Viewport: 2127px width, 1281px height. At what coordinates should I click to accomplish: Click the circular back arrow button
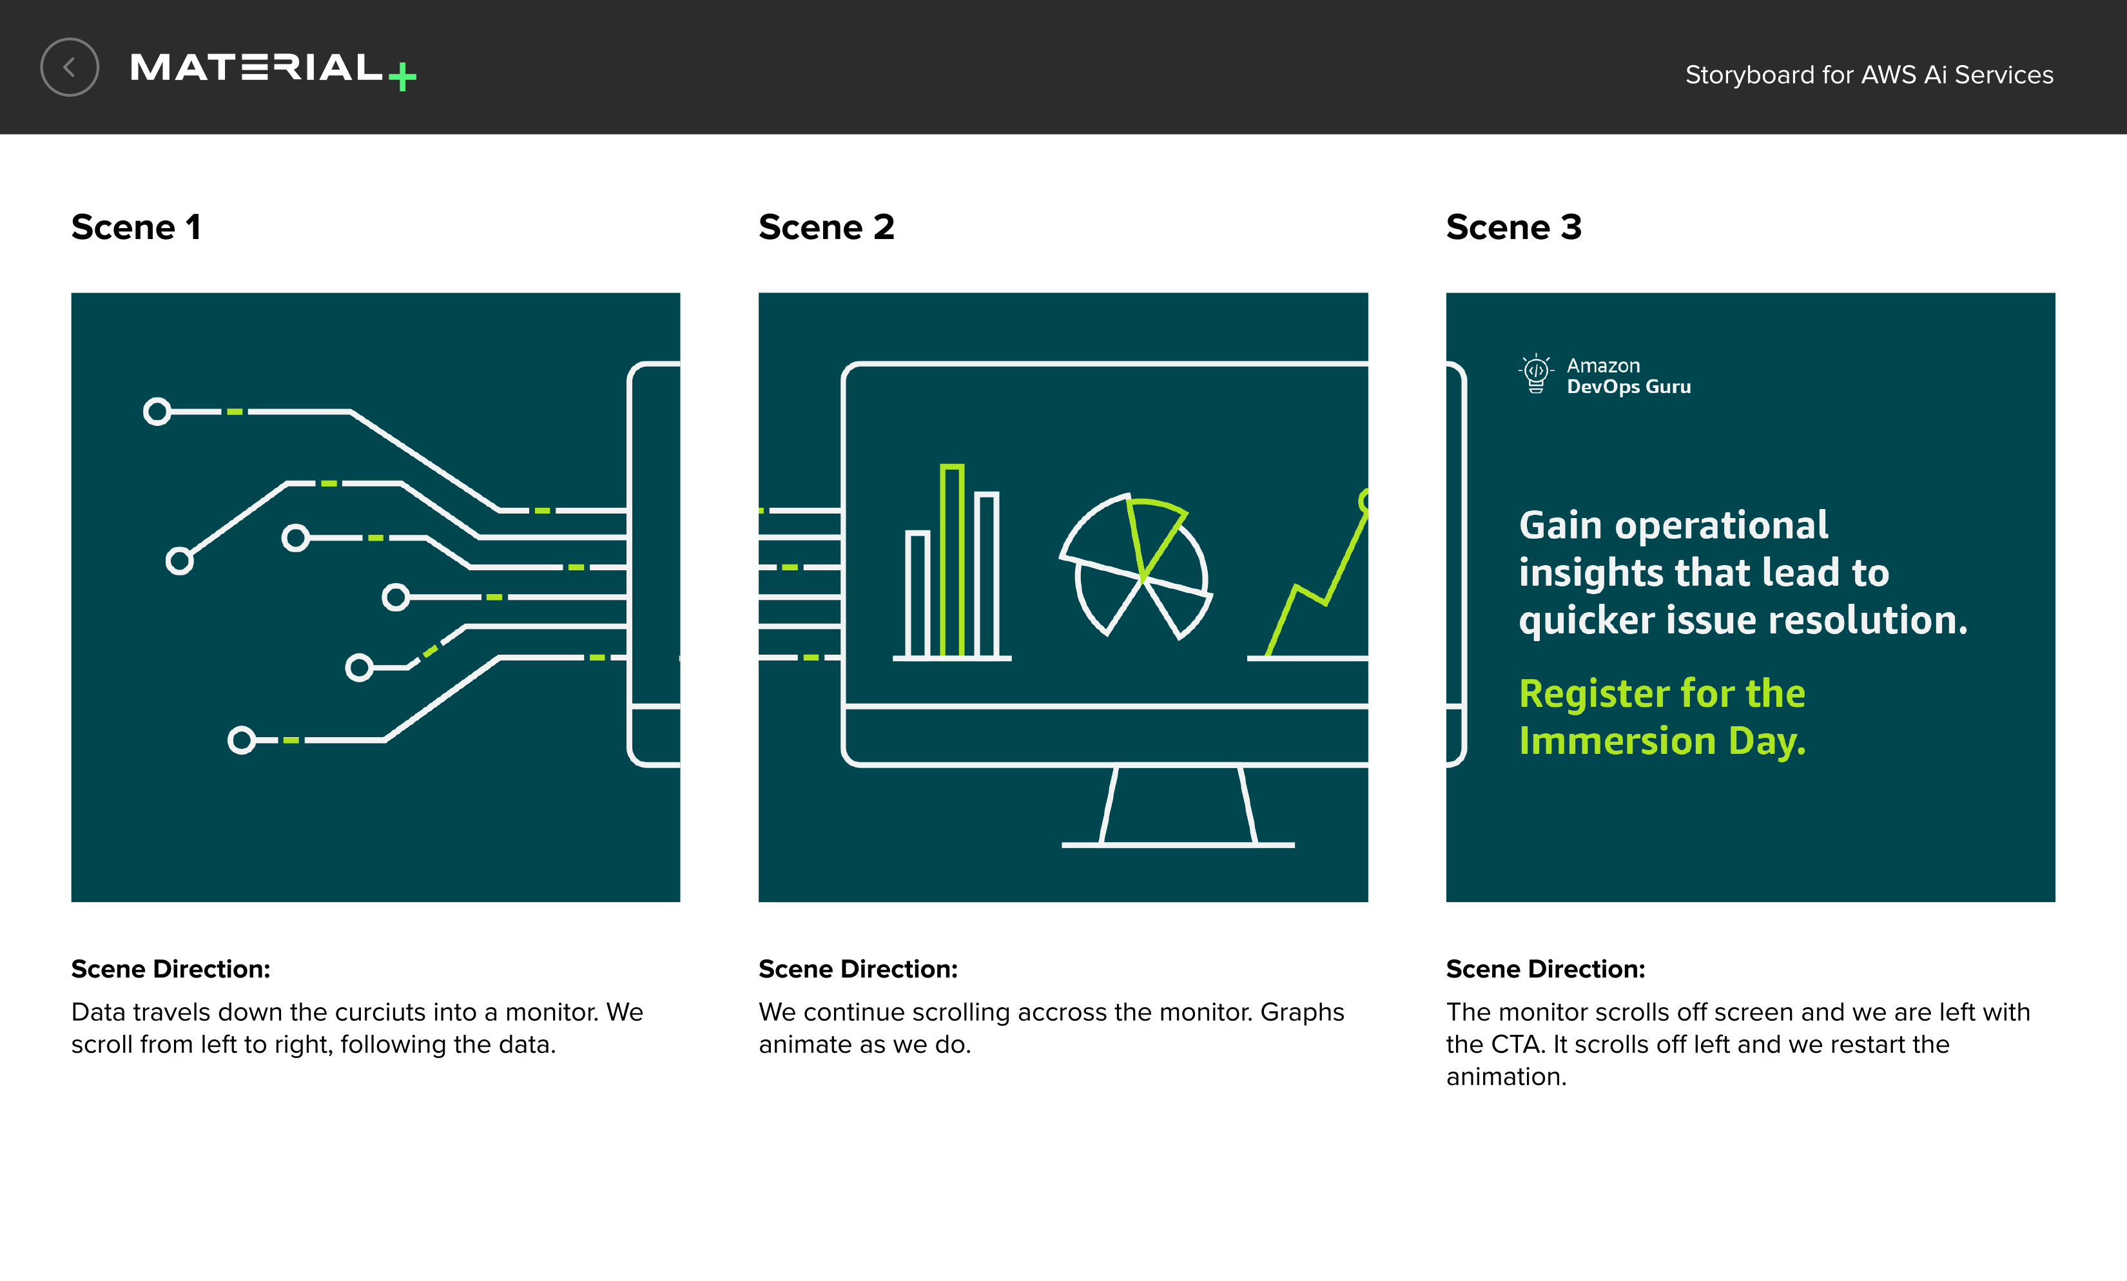(x=69, y=67)
